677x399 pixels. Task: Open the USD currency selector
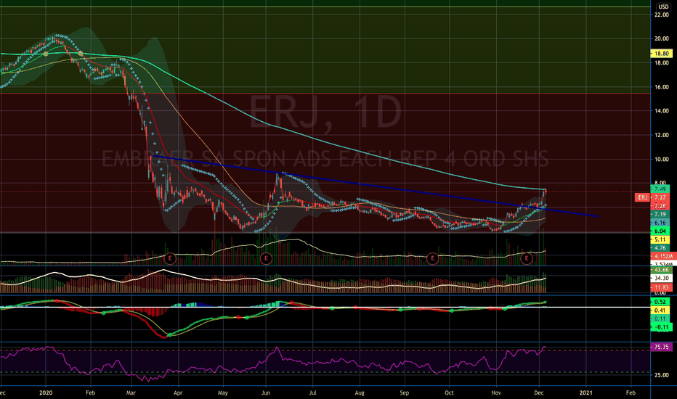663,7
